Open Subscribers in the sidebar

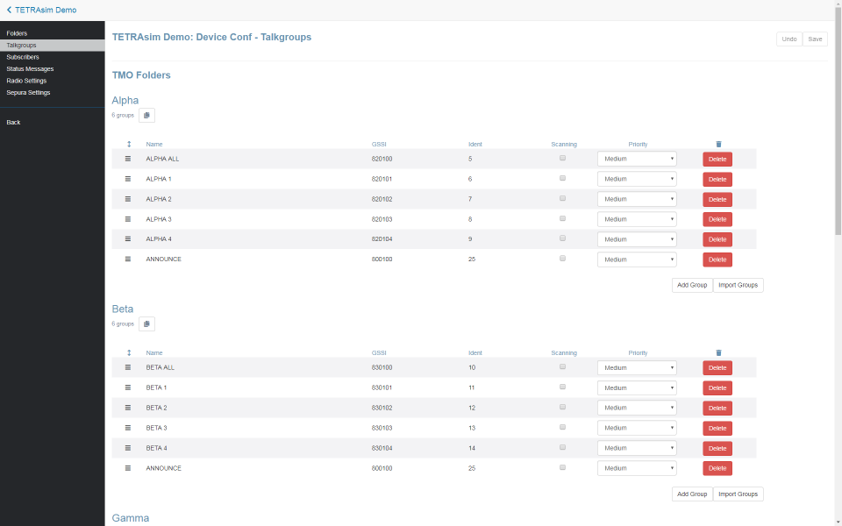(23, 57)
